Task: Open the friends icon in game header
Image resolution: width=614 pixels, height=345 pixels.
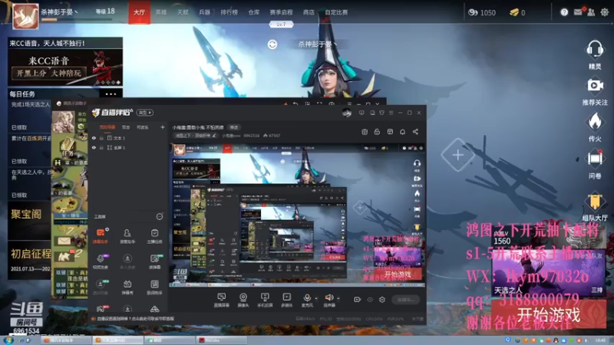Action: (591, 12)
